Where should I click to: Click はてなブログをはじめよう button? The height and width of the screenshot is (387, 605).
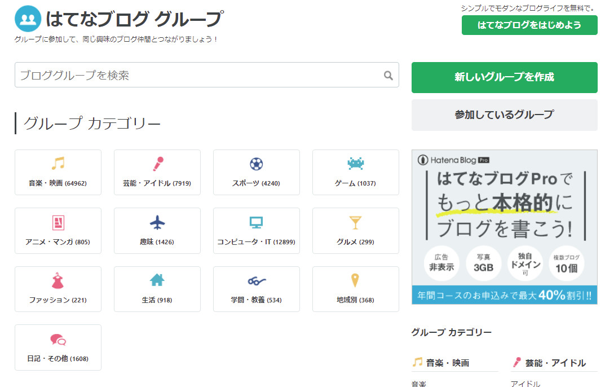529,25
